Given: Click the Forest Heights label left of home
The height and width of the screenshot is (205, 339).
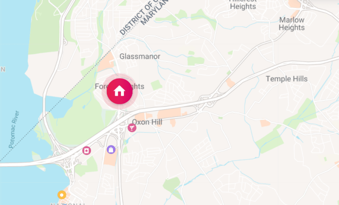Looking at the screenshot, I should [101, 87].
